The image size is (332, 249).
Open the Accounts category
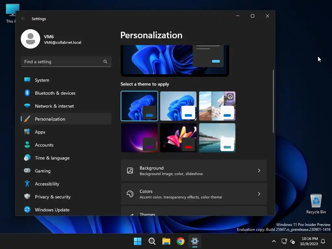click(x=66, y=145)
